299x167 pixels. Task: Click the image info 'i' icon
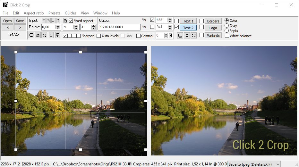[51, 36]
